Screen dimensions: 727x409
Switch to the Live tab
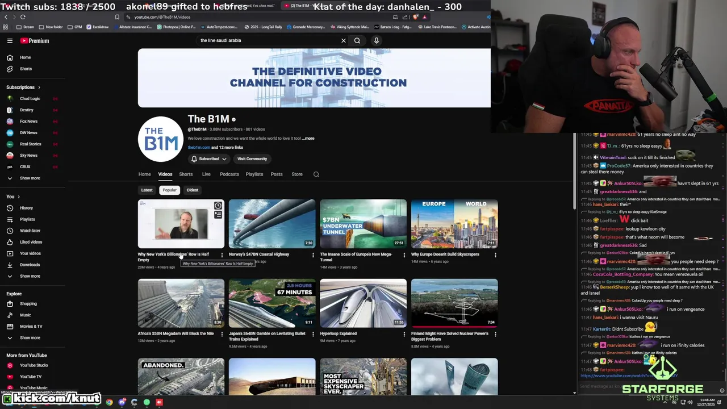point(206,174)
